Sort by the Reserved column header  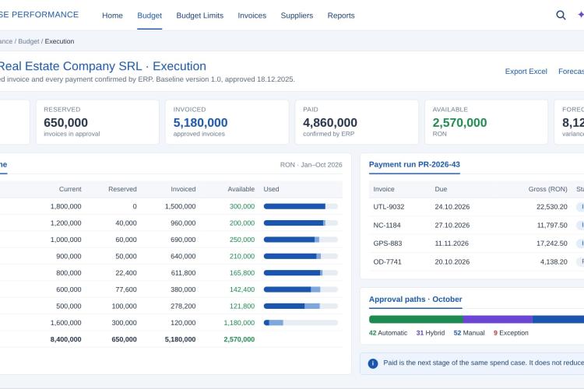pos(122,189)
